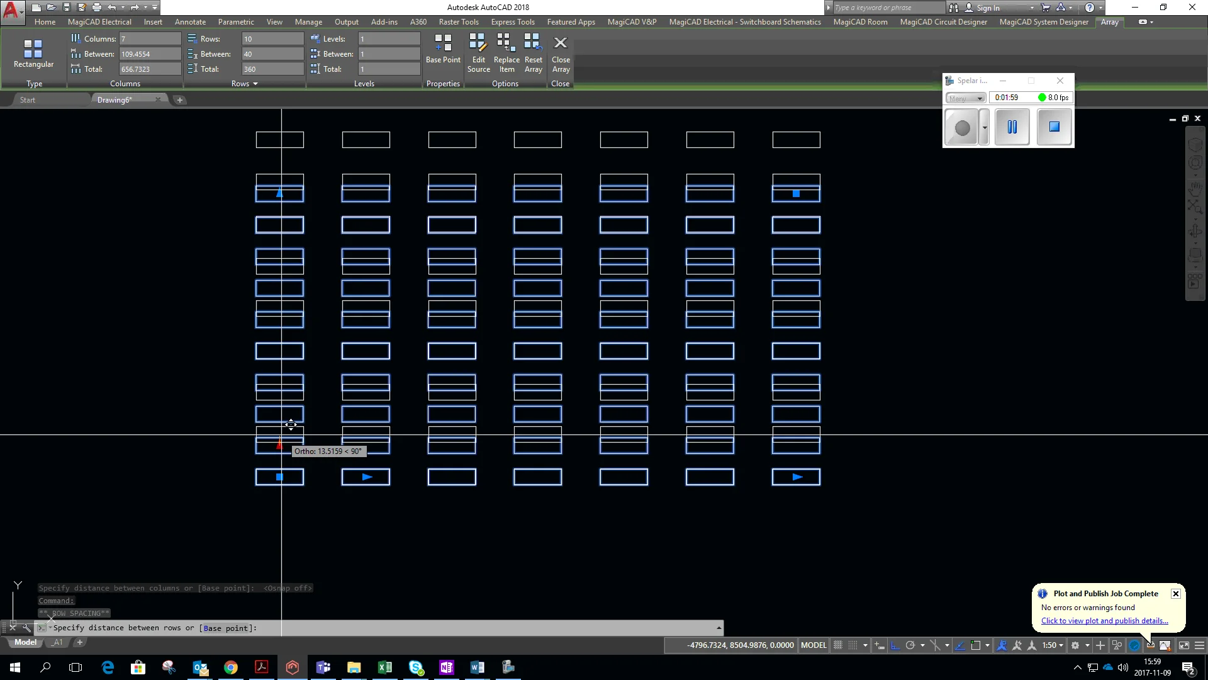Enable Grid display in the status bar

838,645
